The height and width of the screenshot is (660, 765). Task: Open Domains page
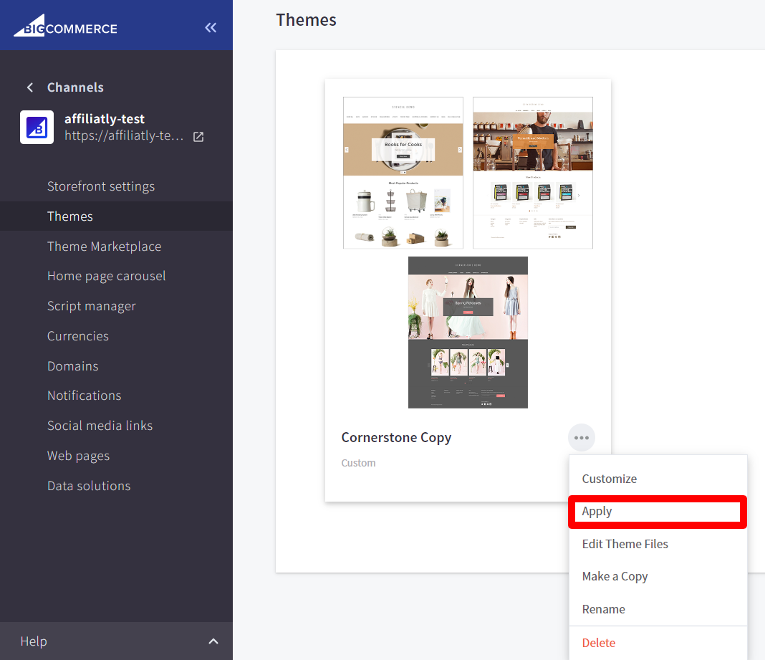72,366
